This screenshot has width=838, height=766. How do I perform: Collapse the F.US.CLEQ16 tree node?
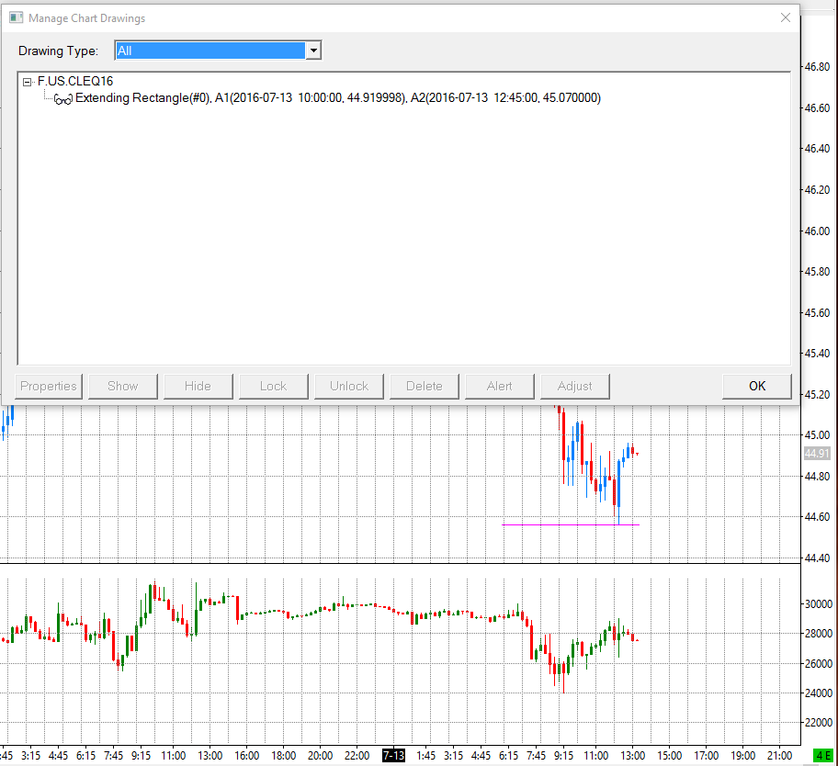[27, 83]
